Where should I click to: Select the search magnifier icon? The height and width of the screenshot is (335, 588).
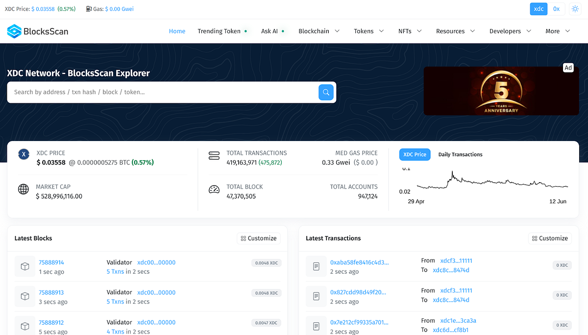(x=326, y=92)
